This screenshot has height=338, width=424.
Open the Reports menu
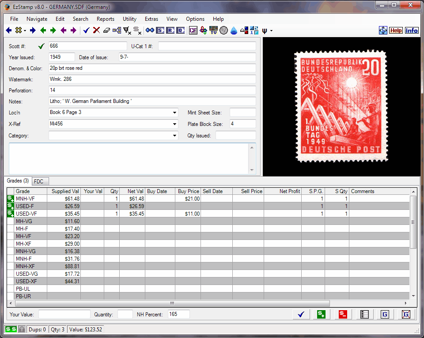click(105, 19)
